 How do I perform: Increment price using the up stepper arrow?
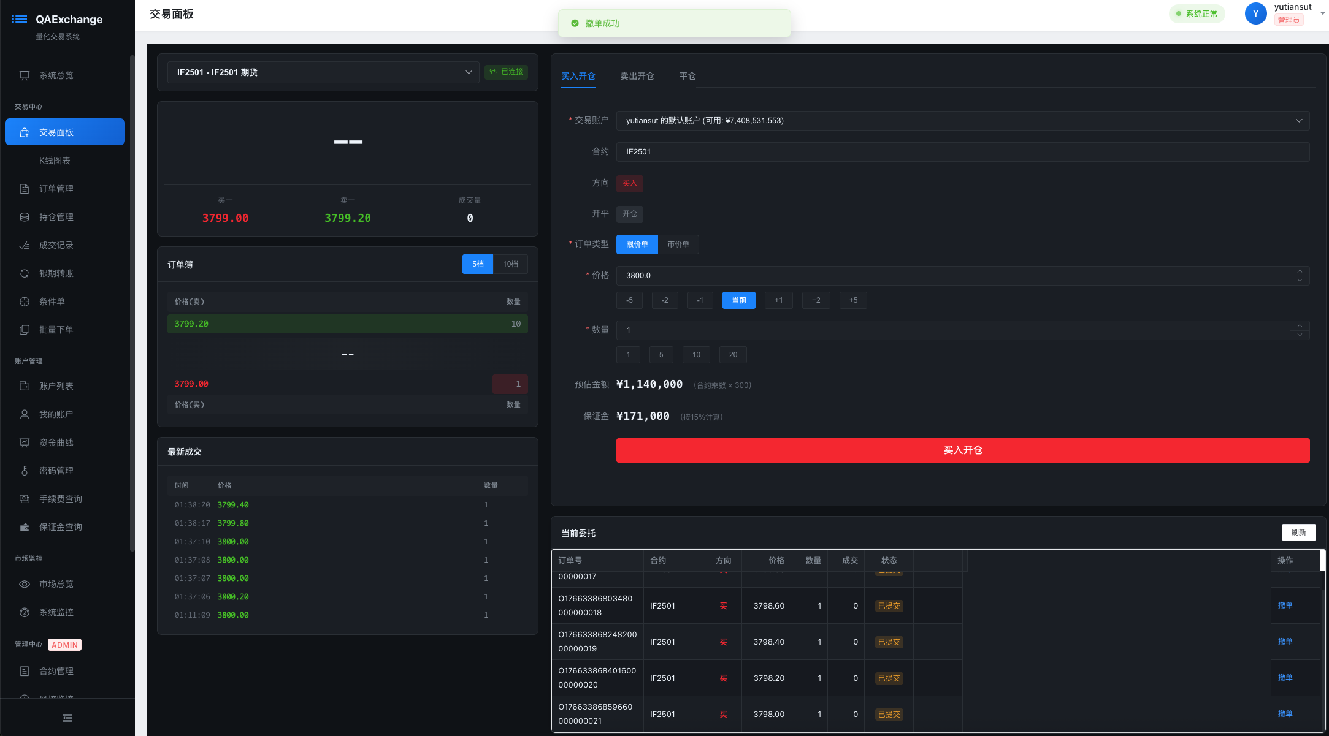[1300, 270]
